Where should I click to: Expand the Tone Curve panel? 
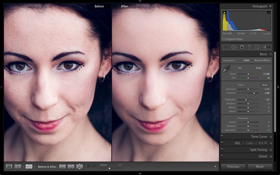[x=271, y=136]
